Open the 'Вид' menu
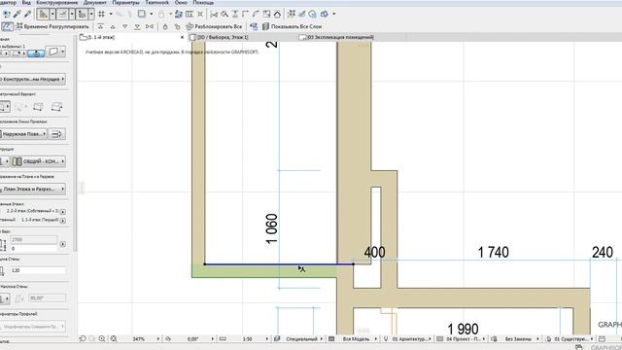Viewport: 622px width, 350px height. [26, 2]
